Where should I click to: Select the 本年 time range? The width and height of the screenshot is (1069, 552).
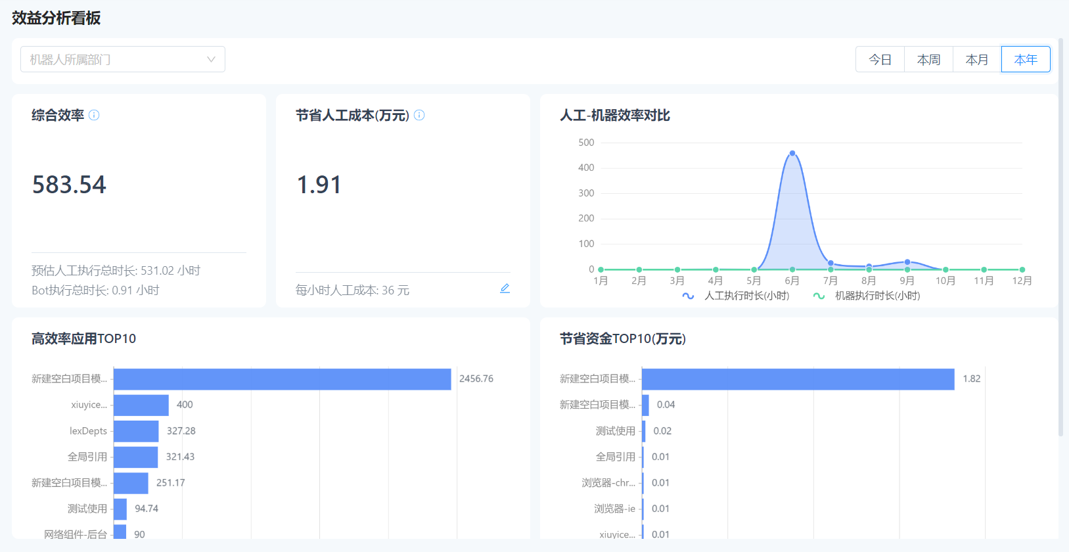[1026, 59]
